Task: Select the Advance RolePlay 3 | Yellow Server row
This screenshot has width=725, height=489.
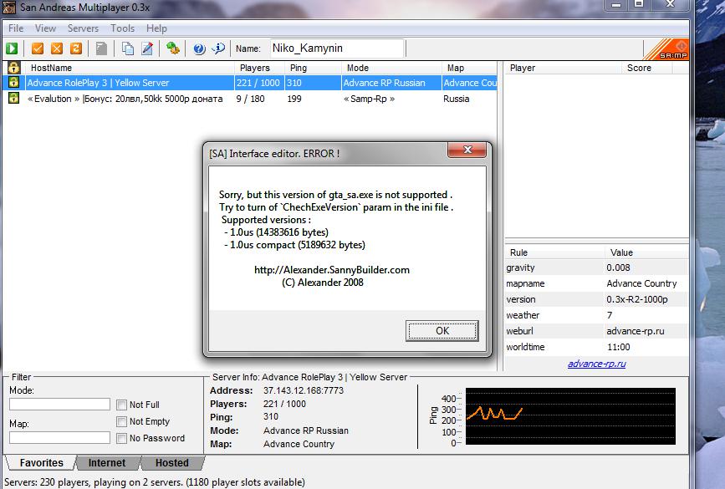Action: (x=252, y=83)
